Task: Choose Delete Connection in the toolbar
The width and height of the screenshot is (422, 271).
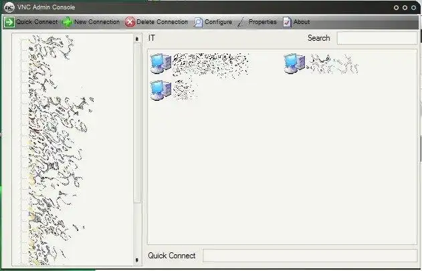Action: pyautogui.click(x=163, y=22)
